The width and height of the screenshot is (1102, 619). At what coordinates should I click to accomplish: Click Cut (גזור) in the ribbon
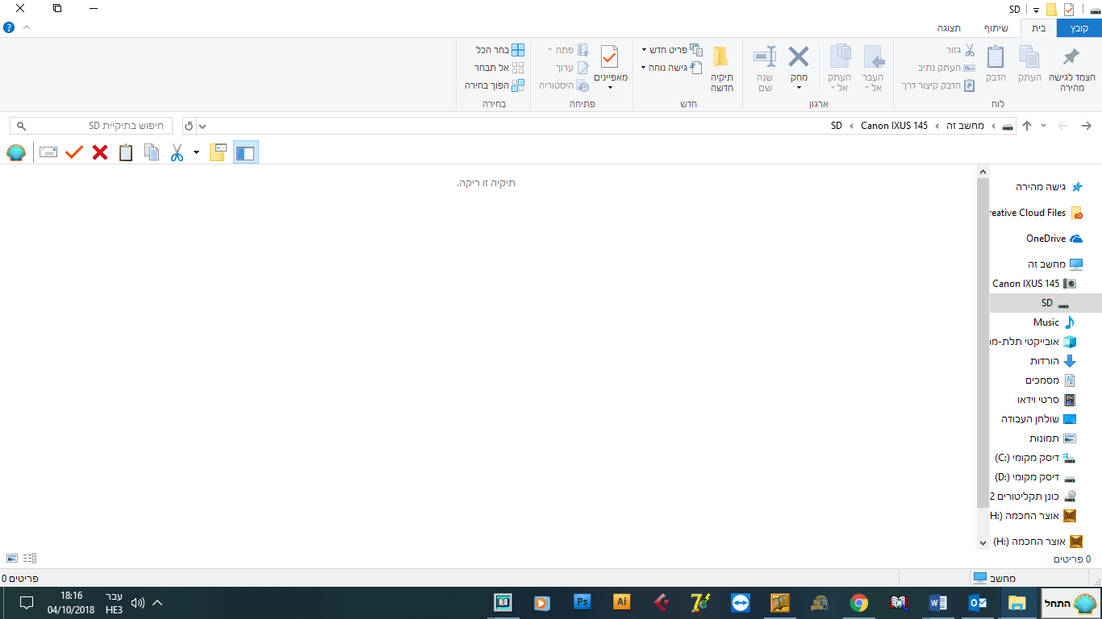[x=961, y=50]
